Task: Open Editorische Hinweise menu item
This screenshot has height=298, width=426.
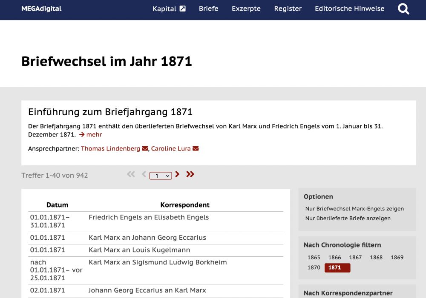Action: (350, 9)
